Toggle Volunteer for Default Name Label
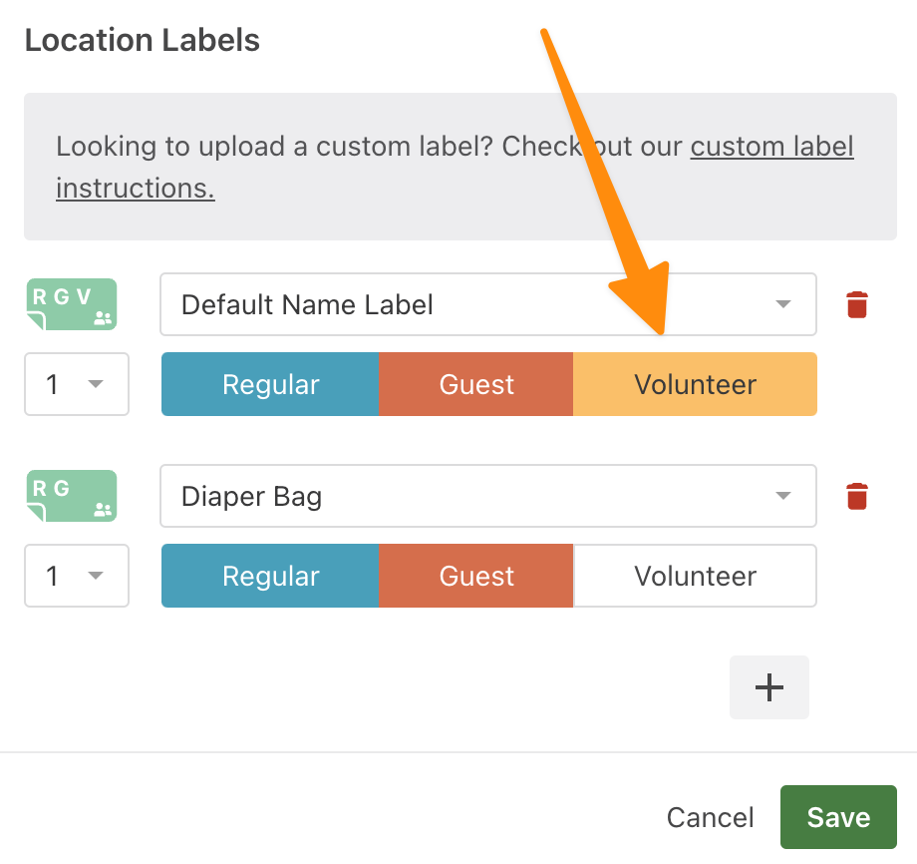 pyautogui.click(x=695, y=384)
